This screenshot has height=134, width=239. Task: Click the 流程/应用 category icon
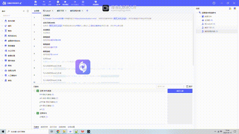(x=6, y=70)
